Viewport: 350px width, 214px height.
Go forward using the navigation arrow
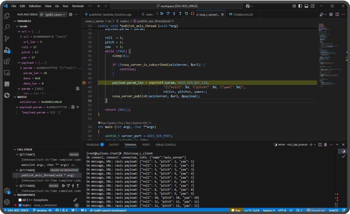point(105,6)
